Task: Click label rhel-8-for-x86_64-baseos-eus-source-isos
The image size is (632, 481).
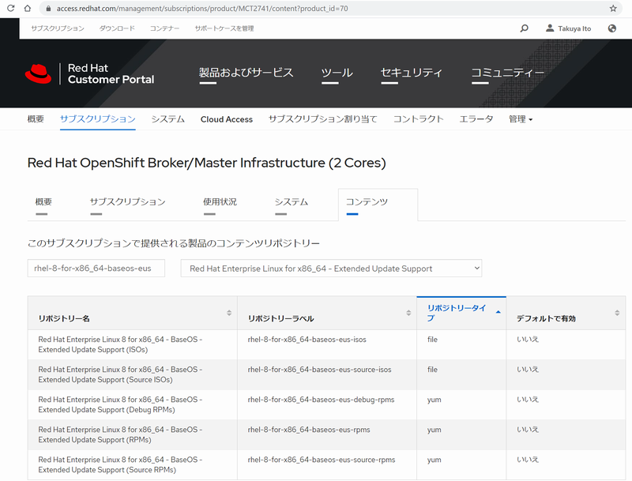Action: (319, 370)
